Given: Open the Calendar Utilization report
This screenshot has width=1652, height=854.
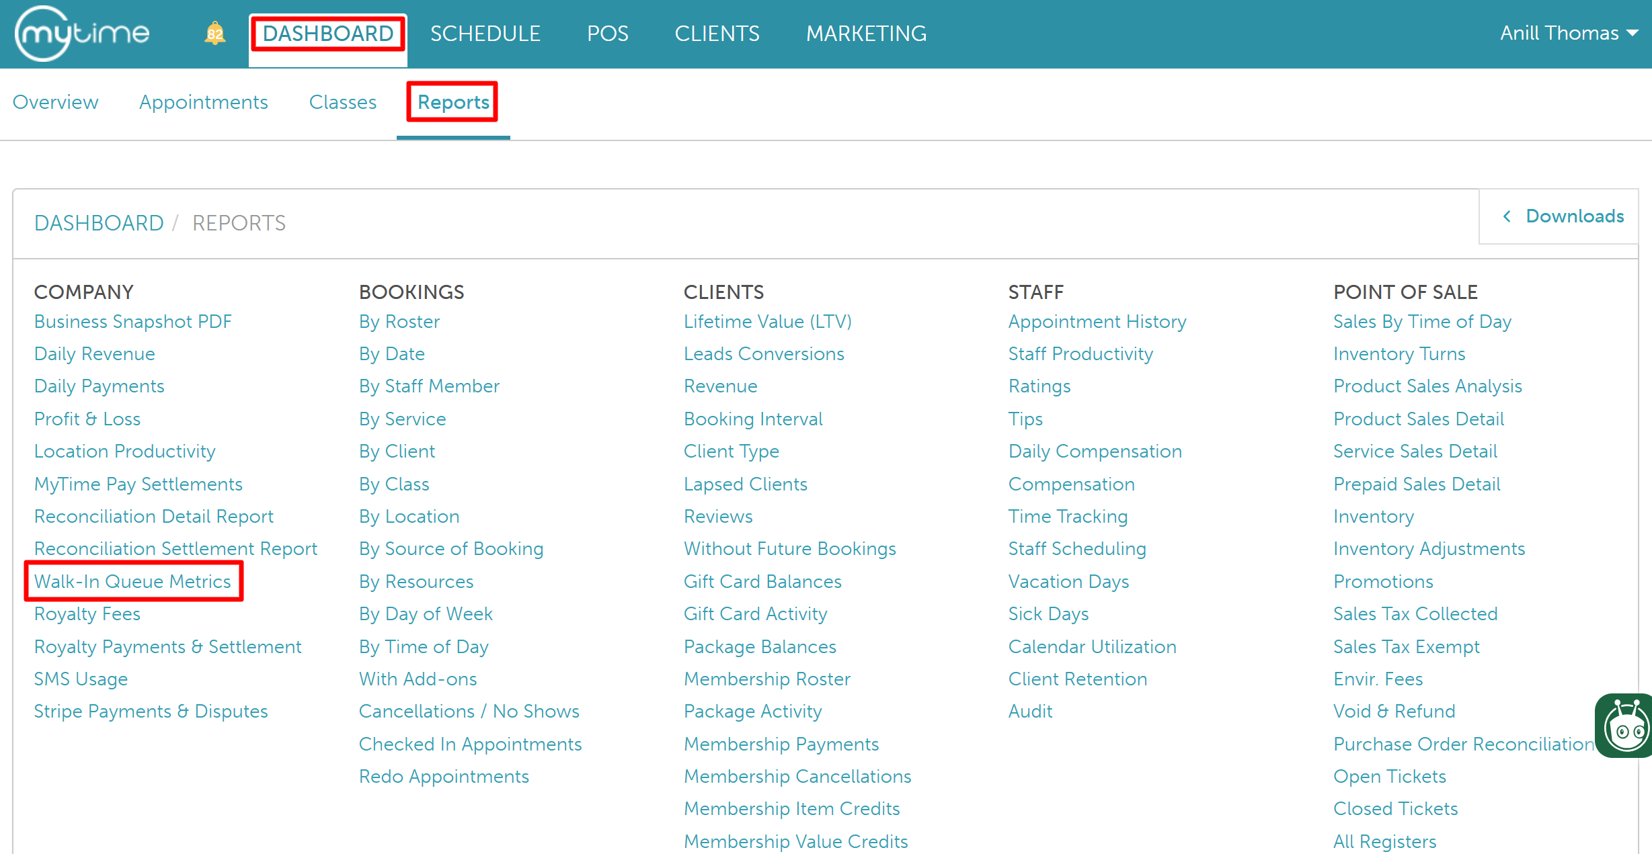Looking at the screenshot, I should [1093, 647].
